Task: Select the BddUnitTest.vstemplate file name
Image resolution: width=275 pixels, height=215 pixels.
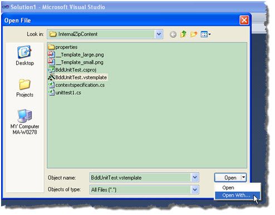Action: pos(81,77)
